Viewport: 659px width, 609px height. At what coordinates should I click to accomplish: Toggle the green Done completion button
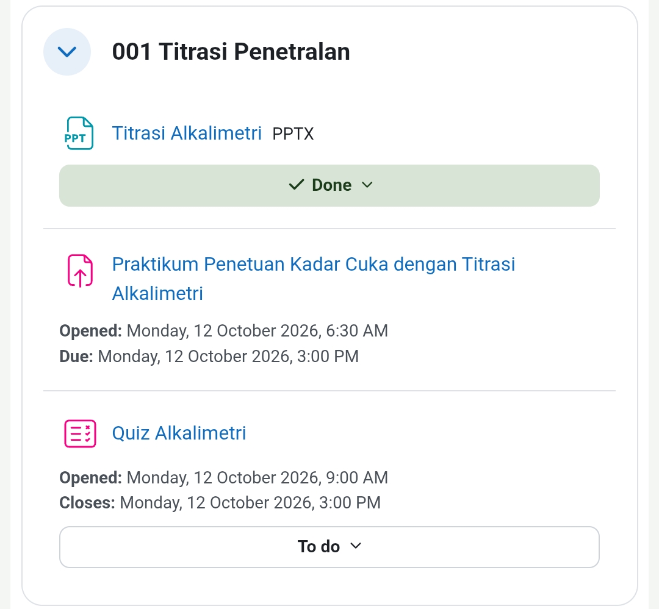coord(329,185)
